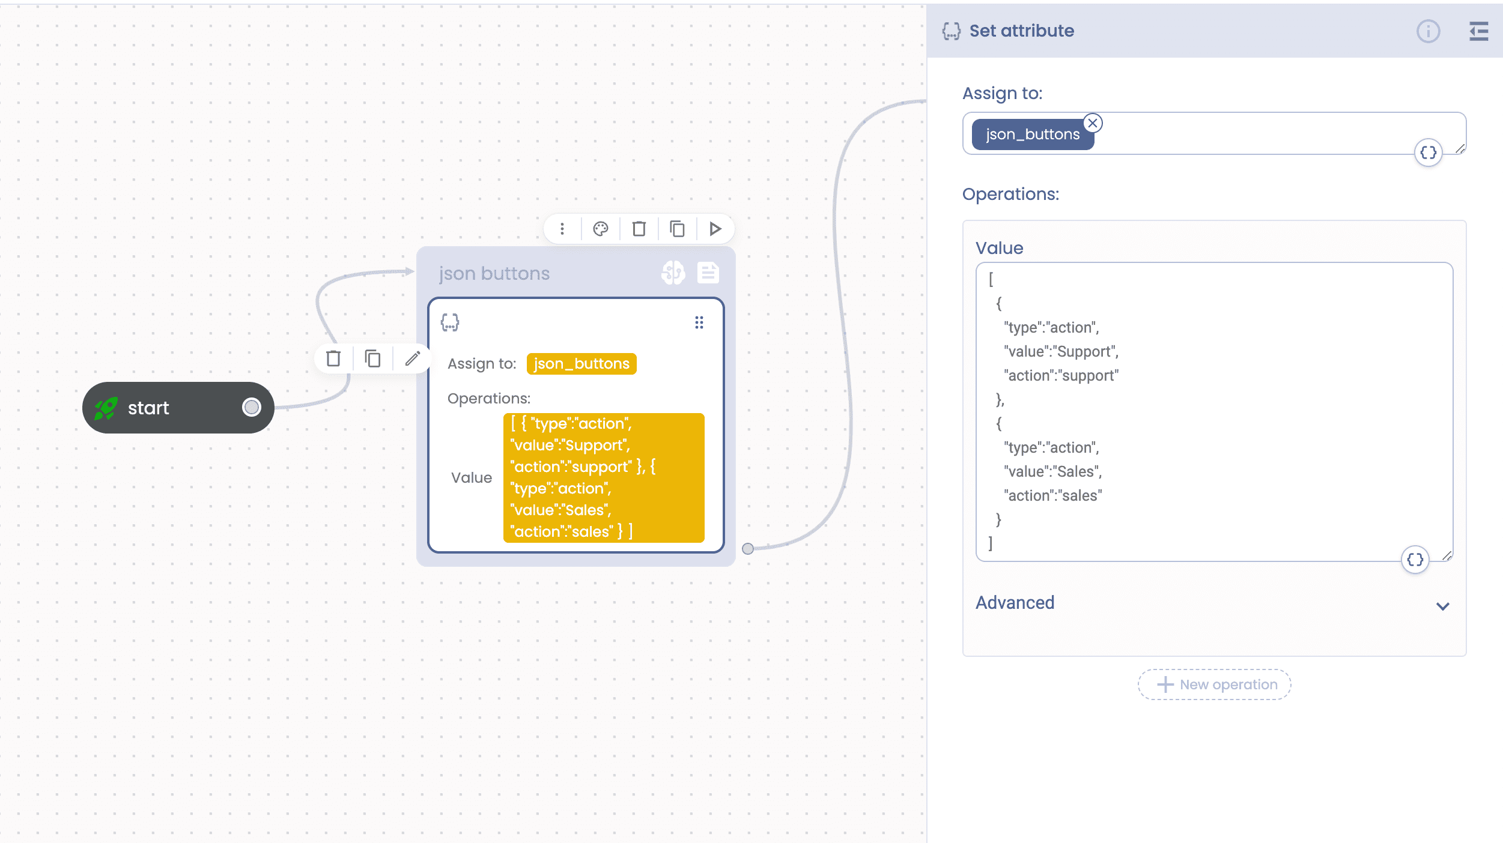The width and height of the screenshot is (1503, 843).
Task: Click the start node output connector circle
Action: tap(252, 407)
